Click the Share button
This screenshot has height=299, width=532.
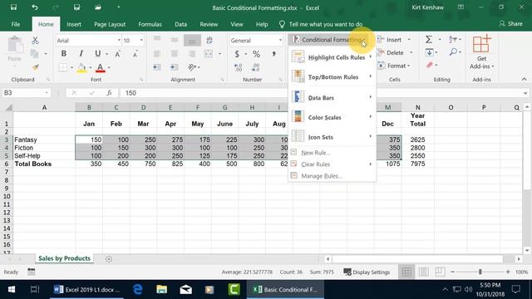511,24
